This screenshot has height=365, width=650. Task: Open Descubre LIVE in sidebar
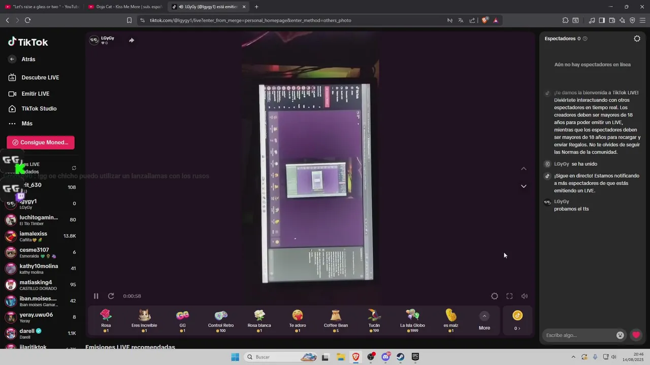click(34, 78)
